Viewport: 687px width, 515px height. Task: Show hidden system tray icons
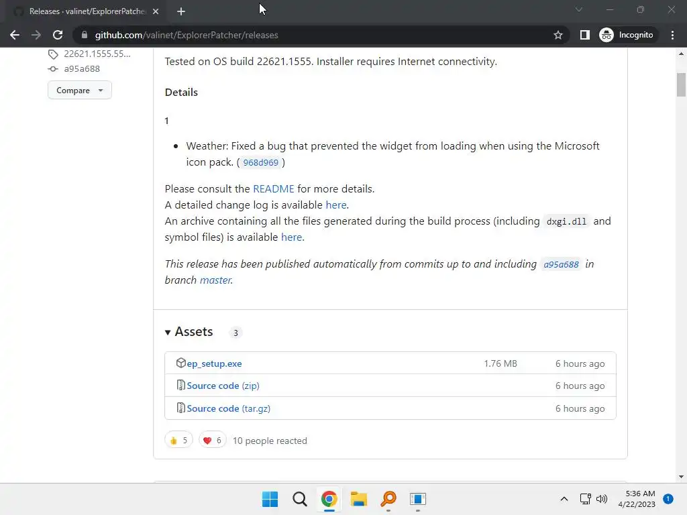pyautogui.click(x=564, y=499)
